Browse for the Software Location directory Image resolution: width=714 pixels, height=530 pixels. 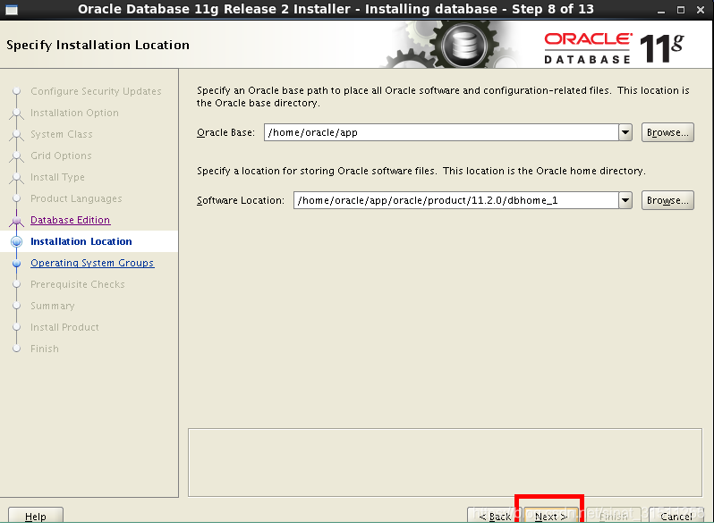[667, 200]
